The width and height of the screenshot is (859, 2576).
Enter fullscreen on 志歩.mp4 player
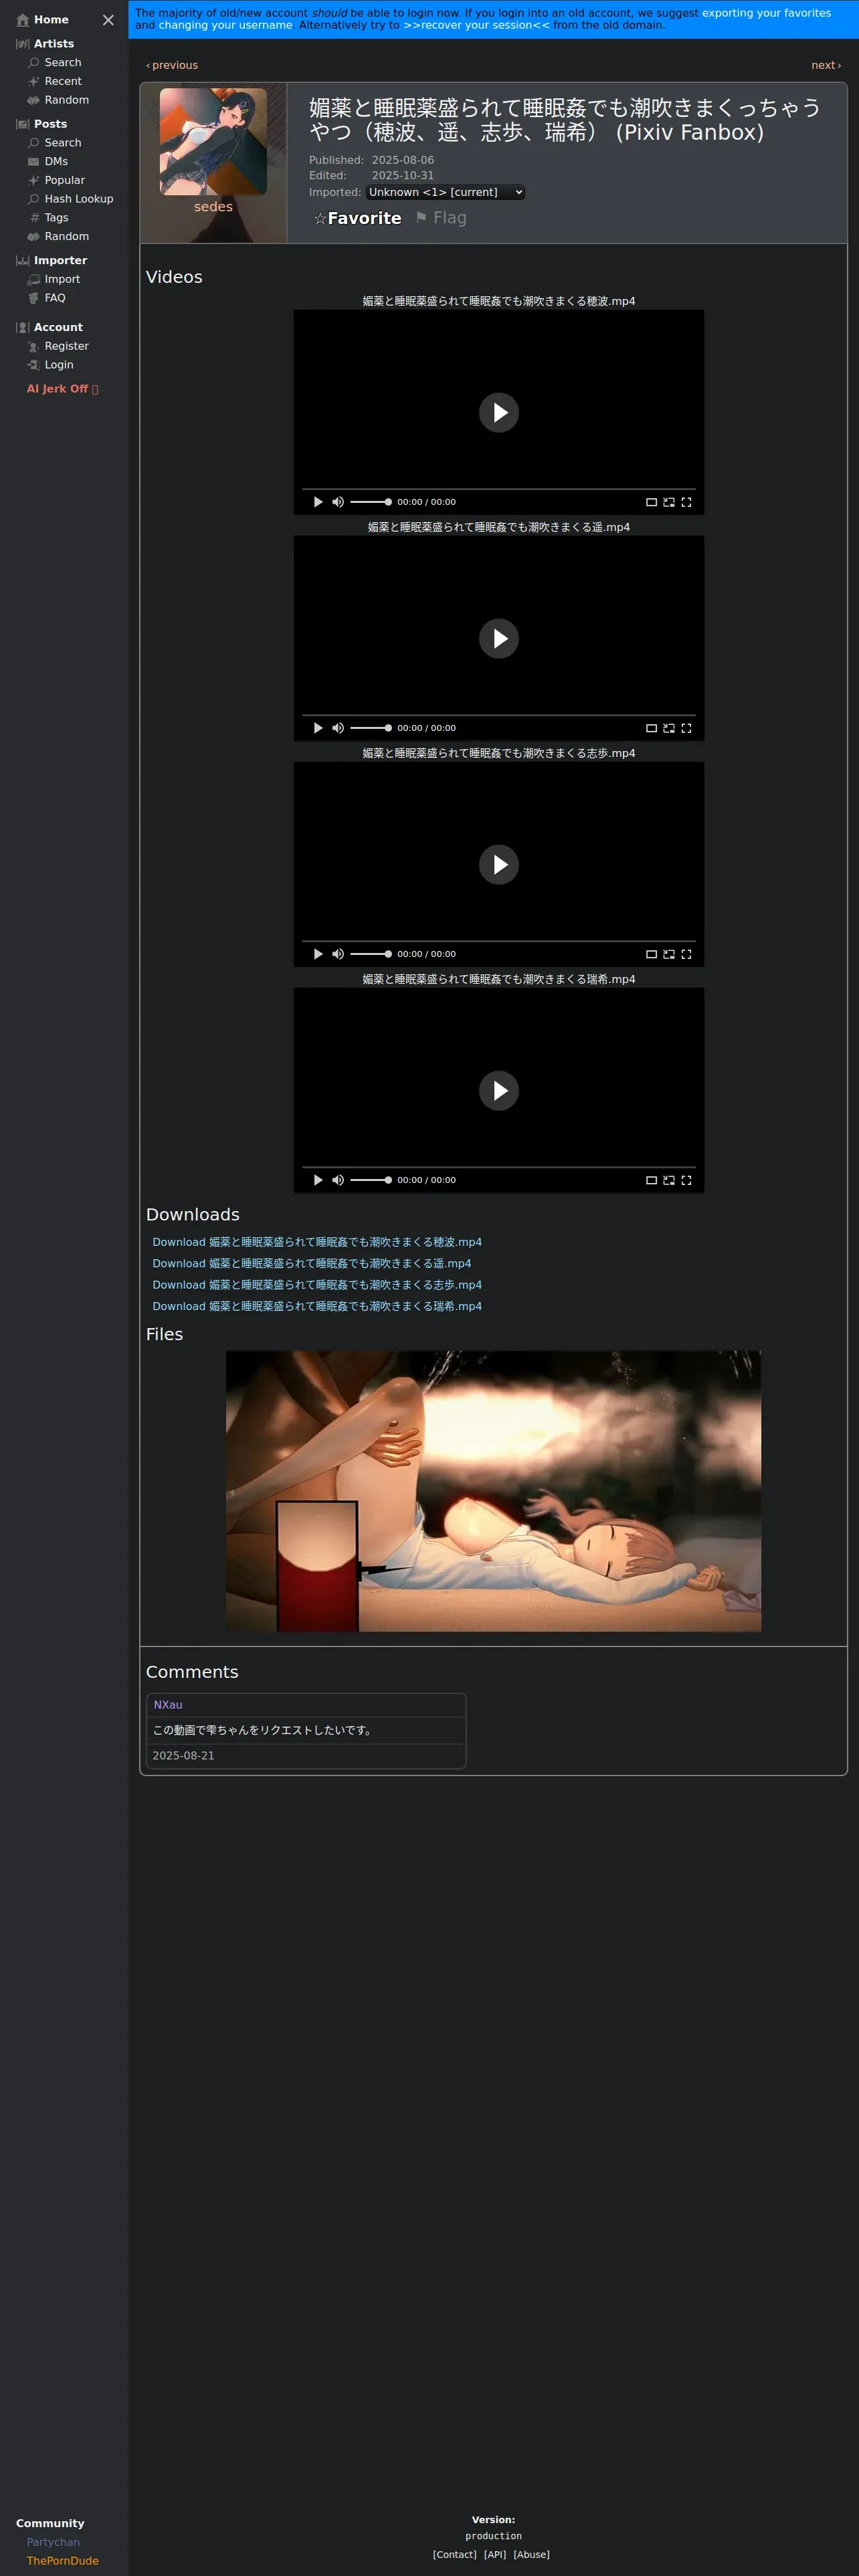click(x=686, y=954)
